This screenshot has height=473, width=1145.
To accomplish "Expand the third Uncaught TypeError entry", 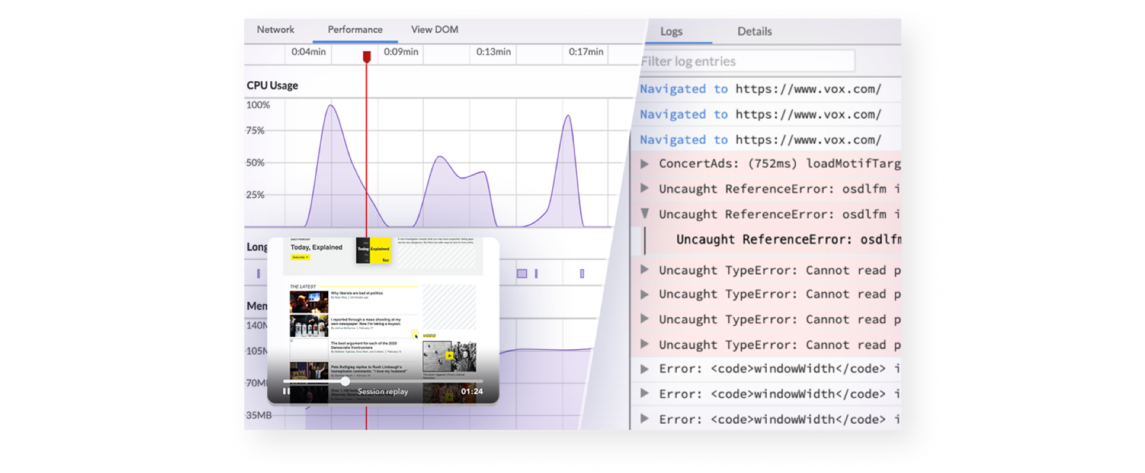I will click(644, 318).
